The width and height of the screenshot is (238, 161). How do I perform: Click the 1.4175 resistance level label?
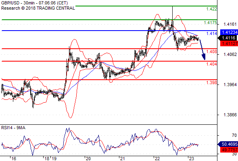point(211,23)
